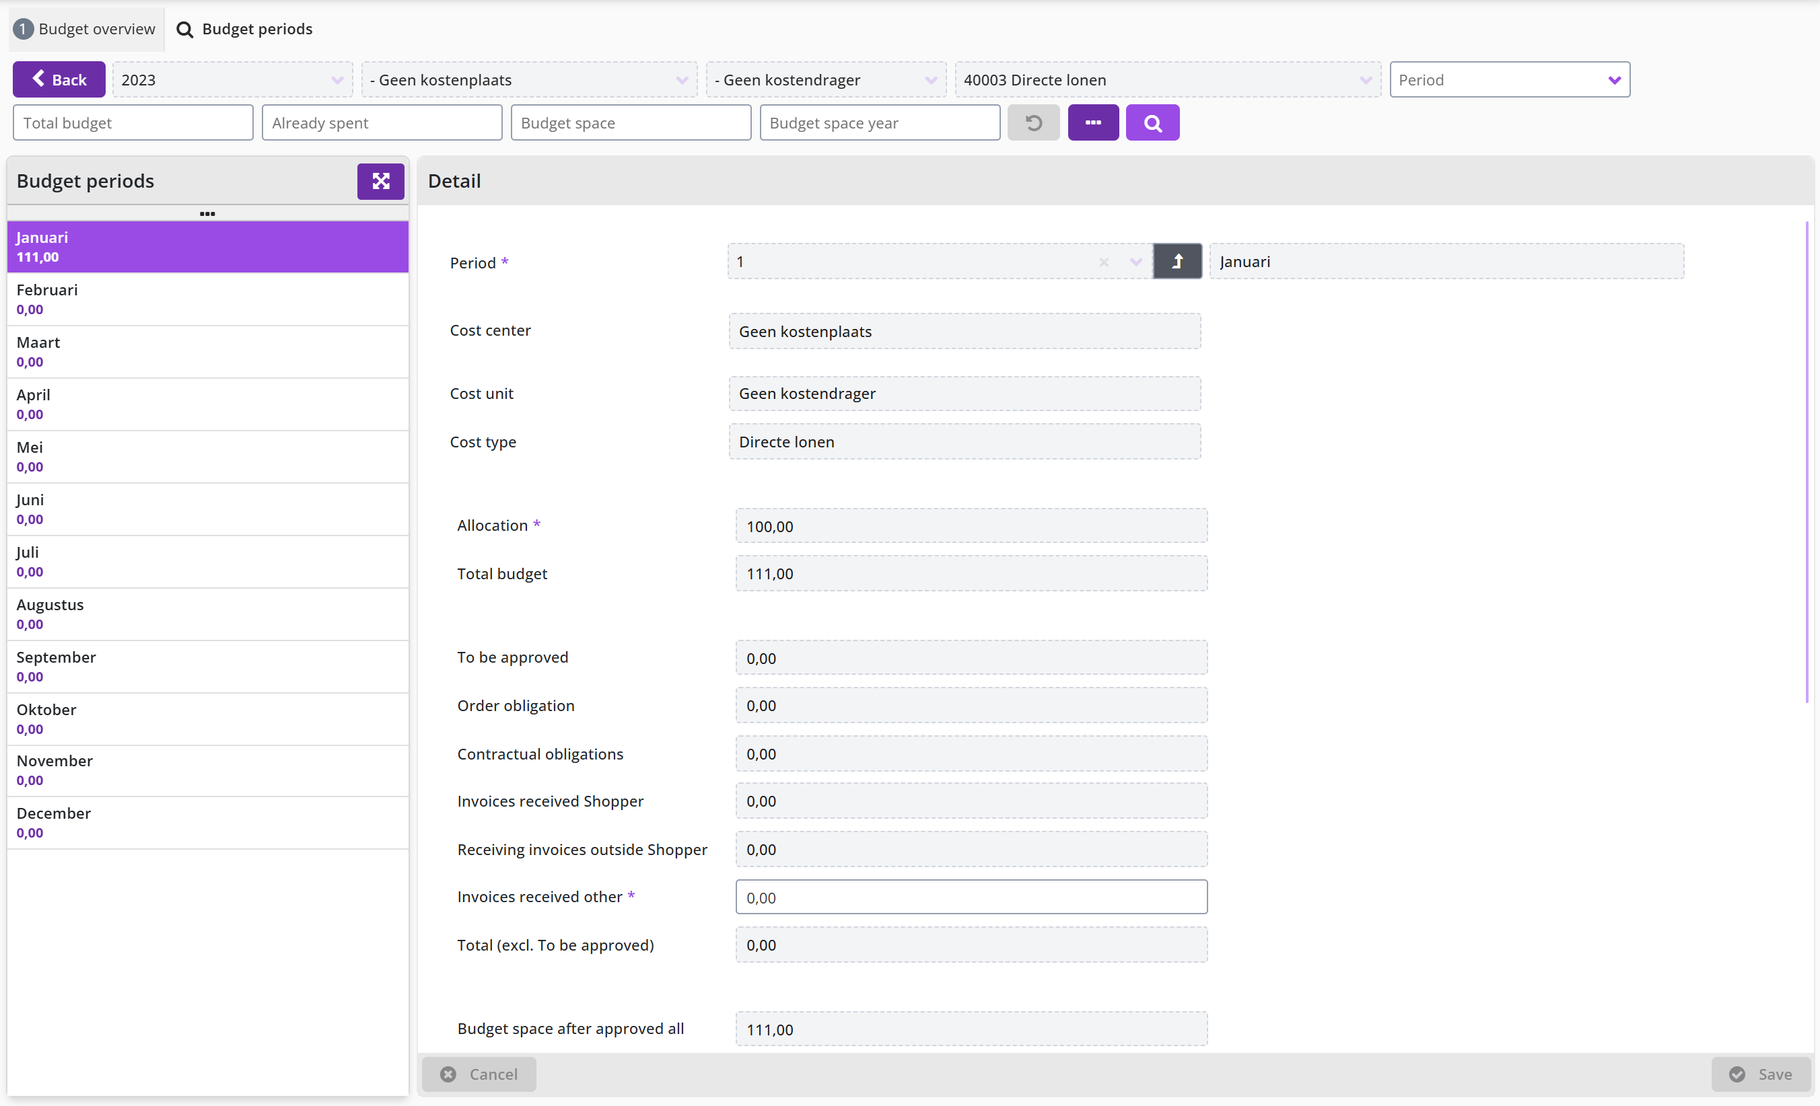The width and height of the screenshot is (1820, 1106).
Task: Click the Cost type Directe lonen field
Action: pos(964,441)
